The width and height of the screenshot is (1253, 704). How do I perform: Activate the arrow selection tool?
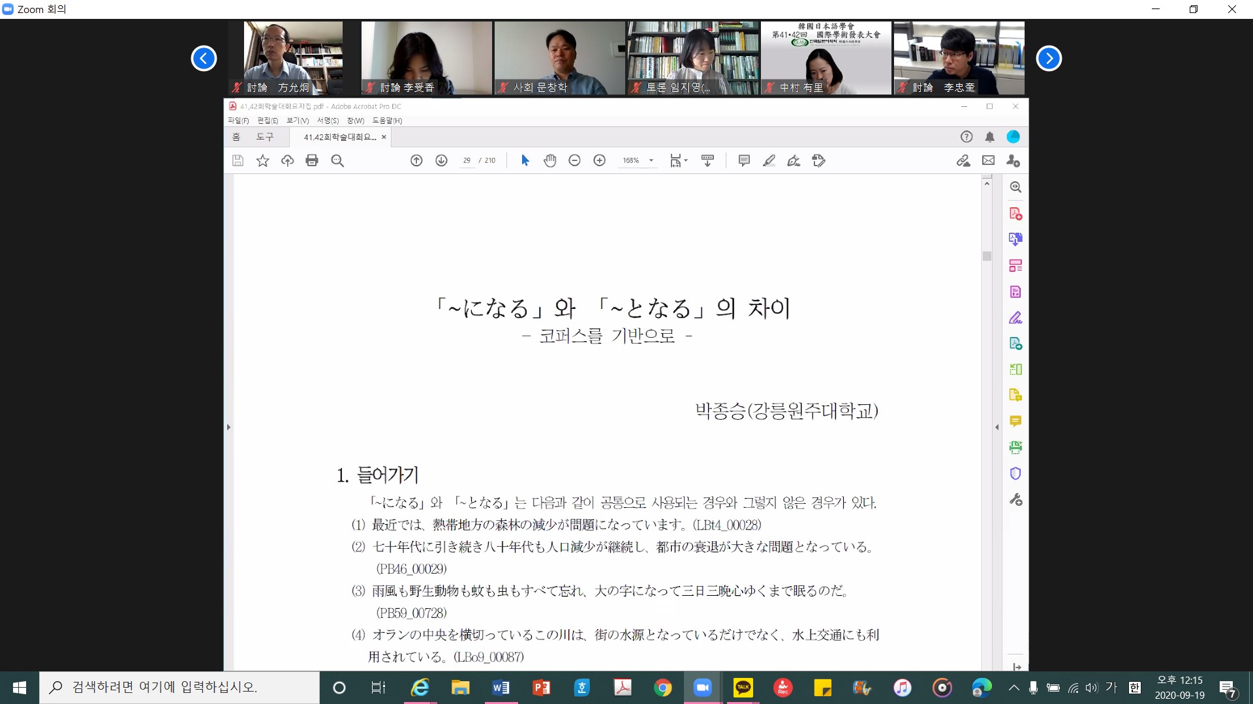click(525, 160)
